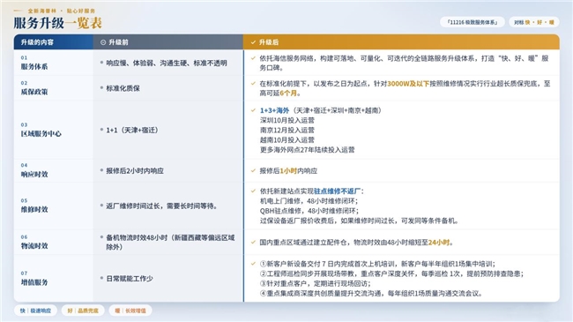Screen dimensions: 573x322
Task: Select the 02 质保政策 row label
Action: [x=34, y=88]
